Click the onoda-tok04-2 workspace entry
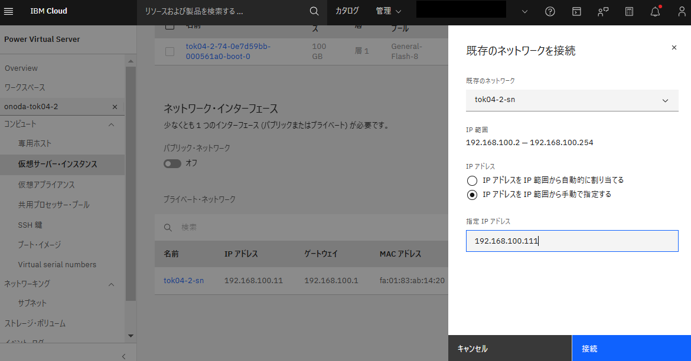 [x=61, y=107]
